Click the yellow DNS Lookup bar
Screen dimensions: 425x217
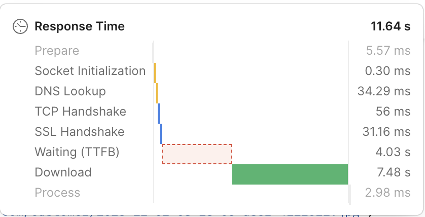coord(157,93)
